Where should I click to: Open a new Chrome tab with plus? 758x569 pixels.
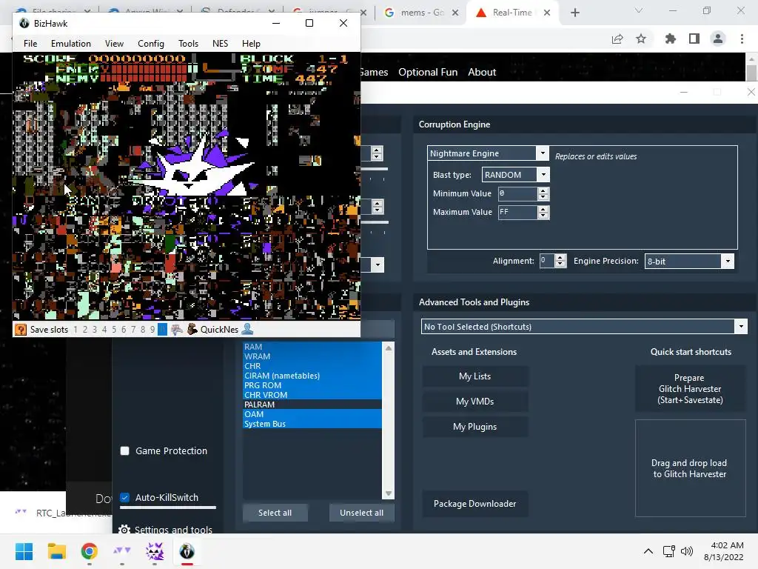tap(574, 13)
